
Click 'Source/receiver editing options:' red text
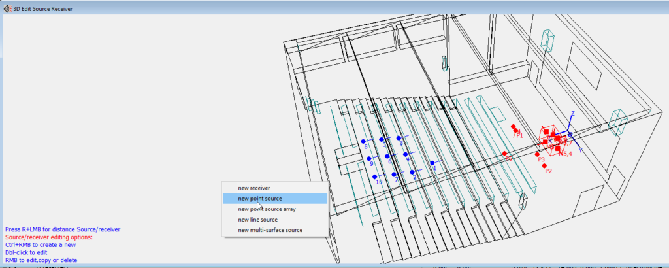point(48,237)
